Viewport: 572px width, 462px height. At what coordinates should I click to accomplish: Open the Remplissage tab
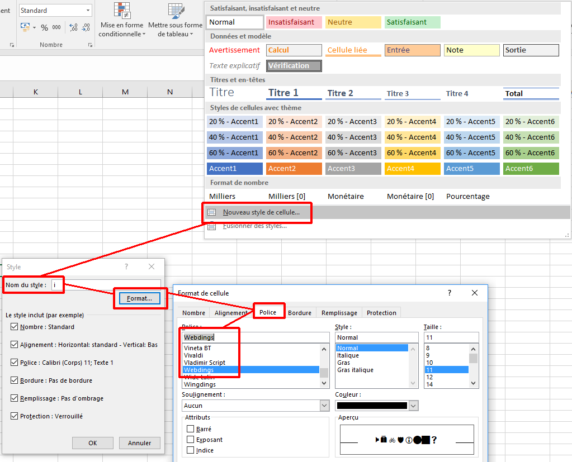[x=339, y=313]
